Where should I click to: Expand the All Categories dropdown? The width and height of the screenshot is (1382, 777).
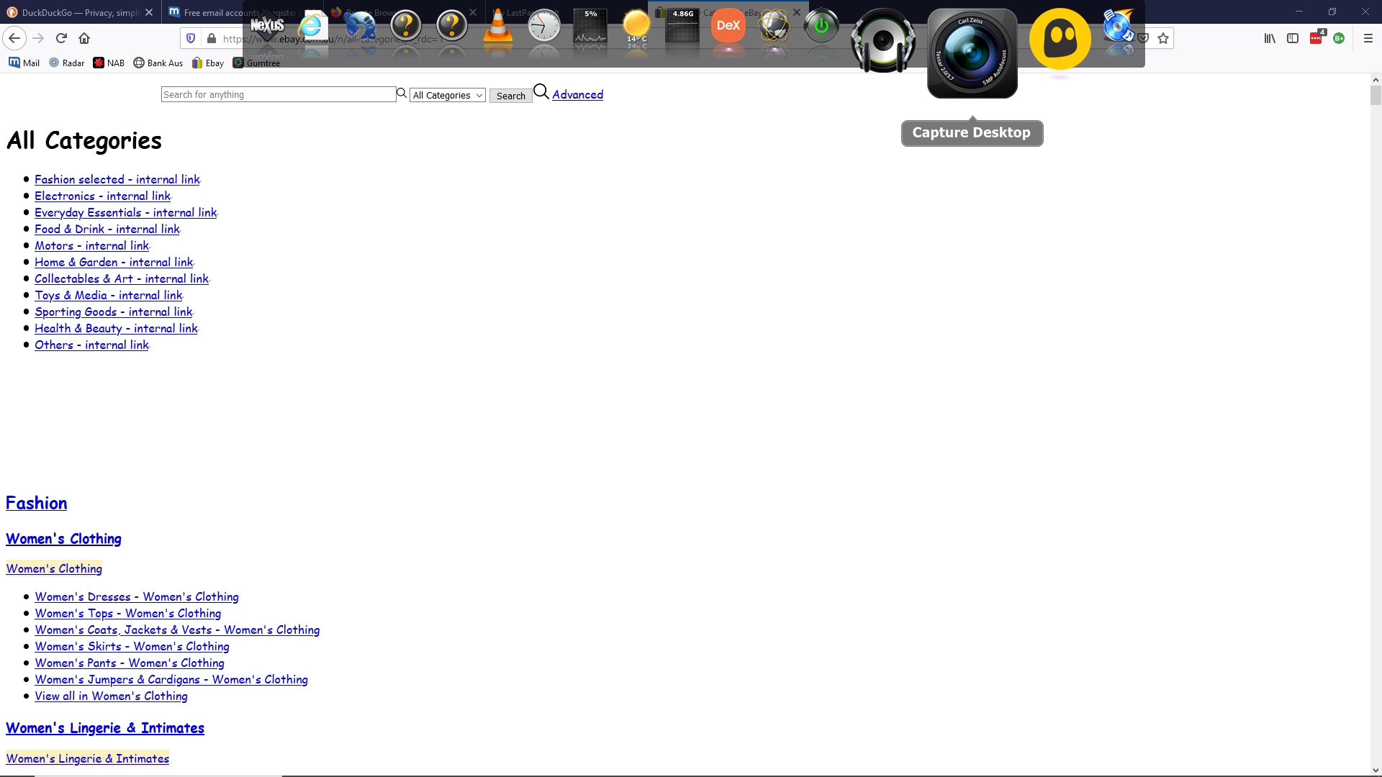[x=447, y=95]
